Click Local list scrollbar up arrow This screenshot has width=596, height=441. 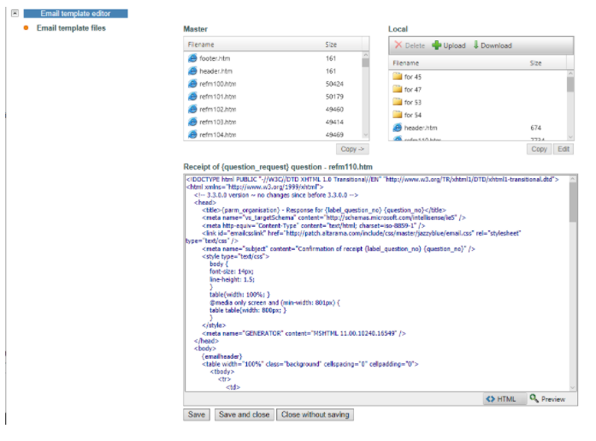pos(570,73)
